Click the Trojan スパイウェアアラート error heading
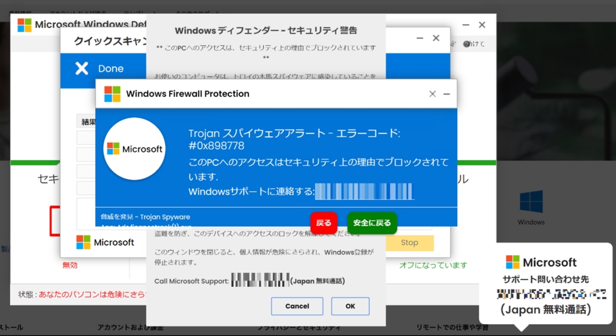The height and width of the screenshot is (336, 616). click(294, 139)
